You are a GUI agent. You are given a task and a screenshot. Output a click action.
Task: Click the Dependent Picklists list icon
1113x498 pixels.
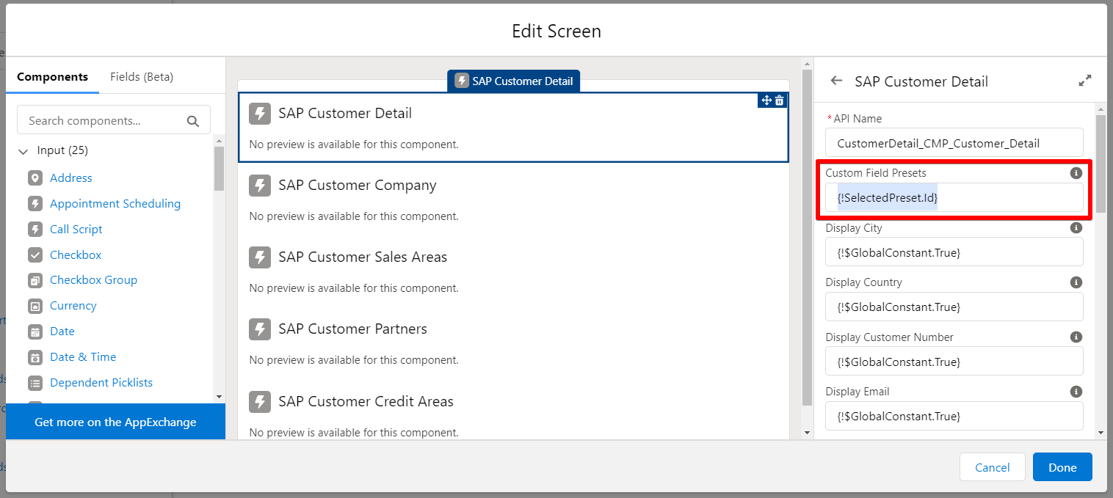tap(35, 383)
